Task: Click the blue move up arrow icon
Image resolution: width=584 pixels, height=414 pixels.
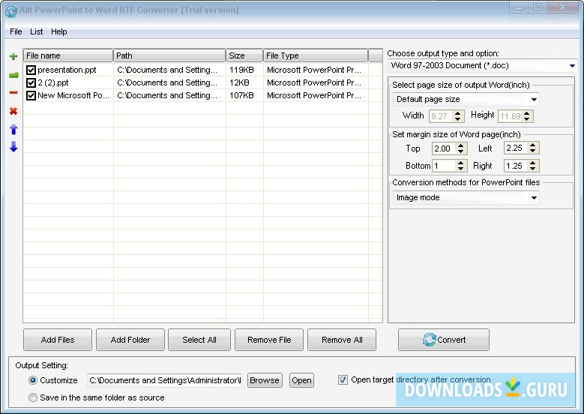Action: [13, 129]
